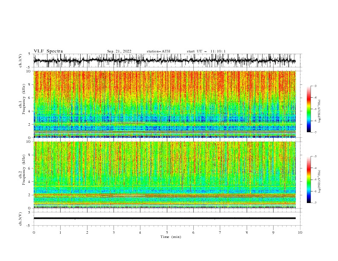The image size is (338, 261).
Task: Click time axis tick label '8'
Action: tap(247, 232)
